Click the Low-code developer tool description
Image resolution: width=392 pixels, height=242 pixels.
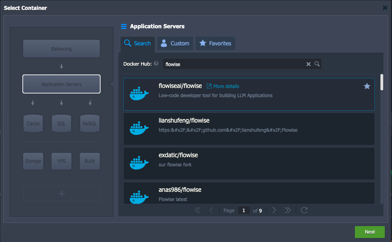pyautogui.click(x=216, y=96)
